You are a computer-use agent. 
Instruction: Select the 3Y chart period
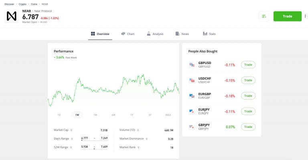click(x=150, y=115)
